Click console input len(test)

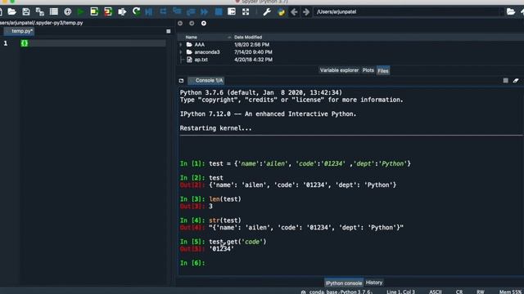click(225, 199)
